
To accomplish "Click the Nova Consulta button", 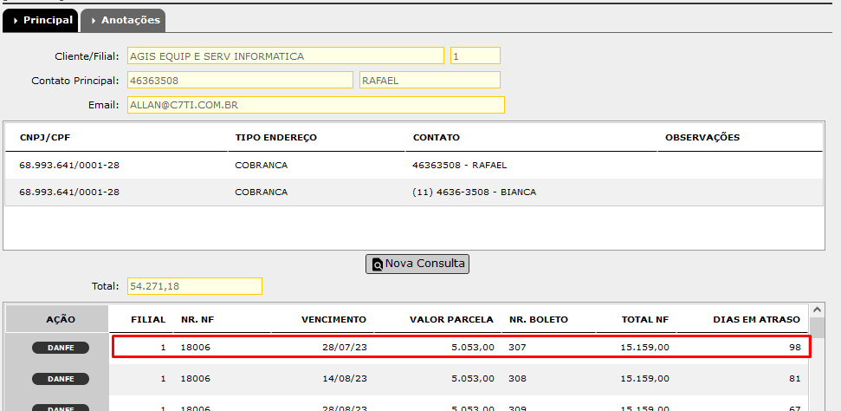I will [417, 264].
